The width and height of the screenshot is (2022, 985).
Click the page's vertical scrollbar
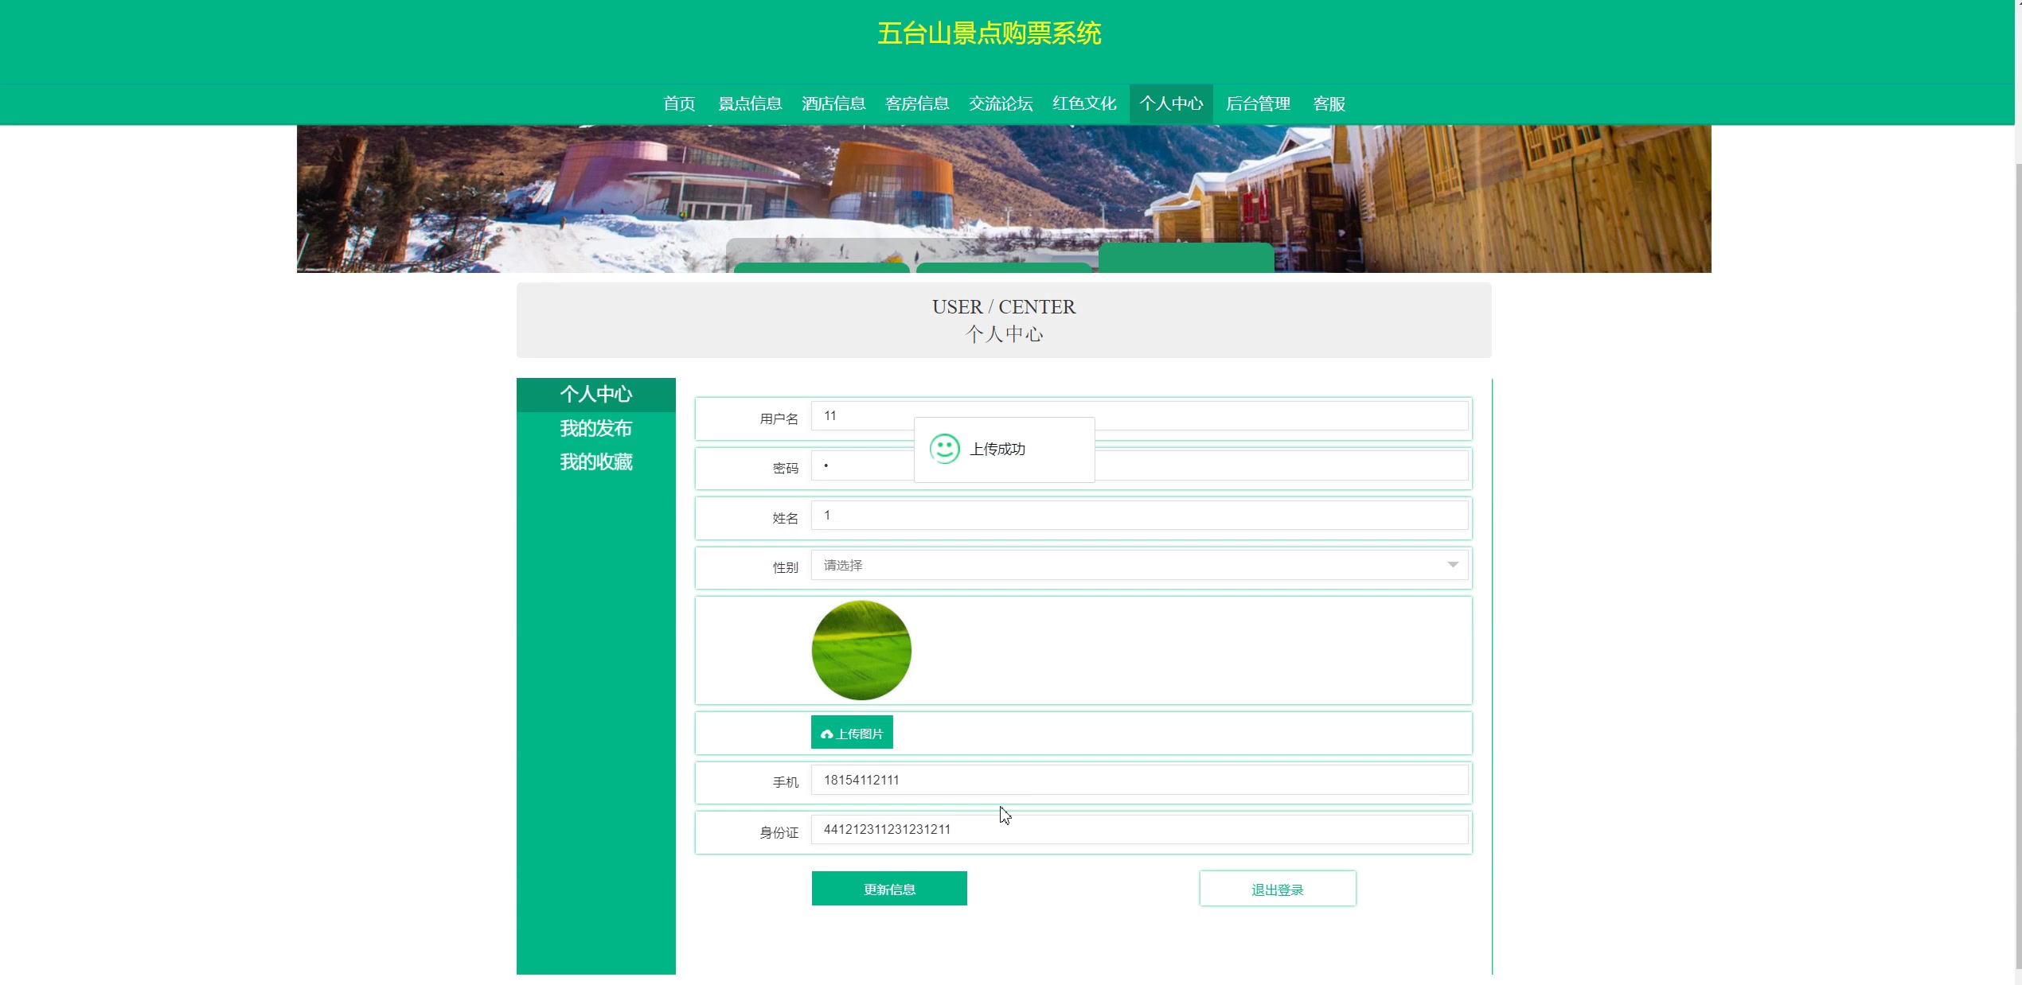(x=2017, y=557)
